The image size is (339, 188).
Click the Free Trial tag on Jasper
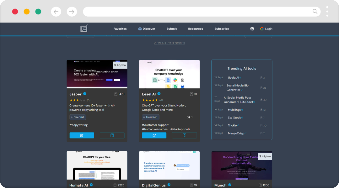tap(78, 117)
